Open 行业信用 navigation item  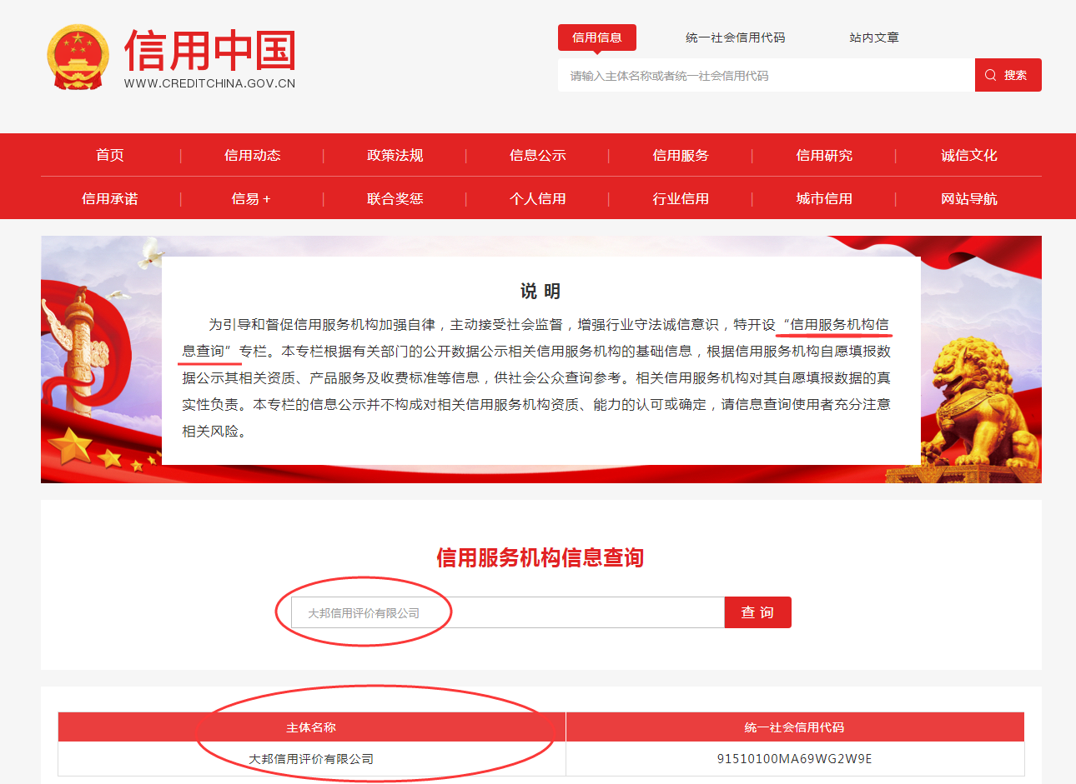(681, 198)
